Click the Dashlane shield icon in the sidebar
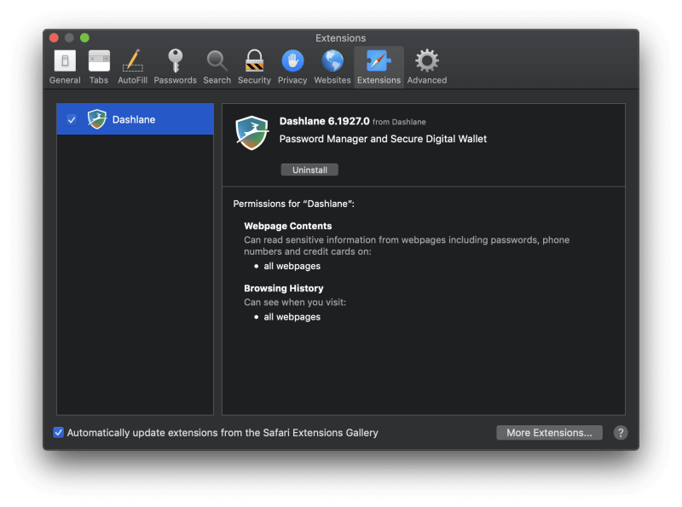This screenshot has width=682, height=507. 96,119
